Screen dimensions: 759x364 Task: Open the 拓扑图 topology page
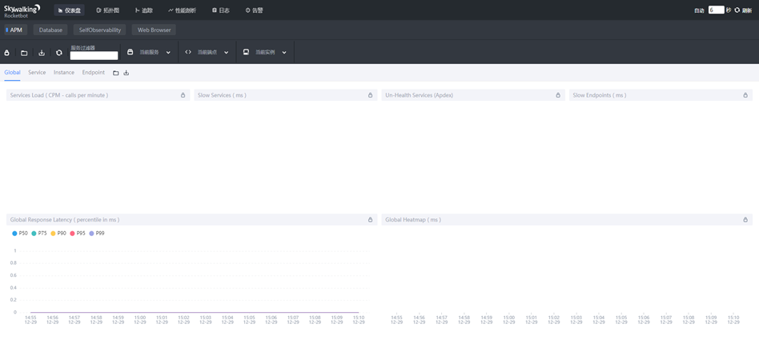[107, 10]
